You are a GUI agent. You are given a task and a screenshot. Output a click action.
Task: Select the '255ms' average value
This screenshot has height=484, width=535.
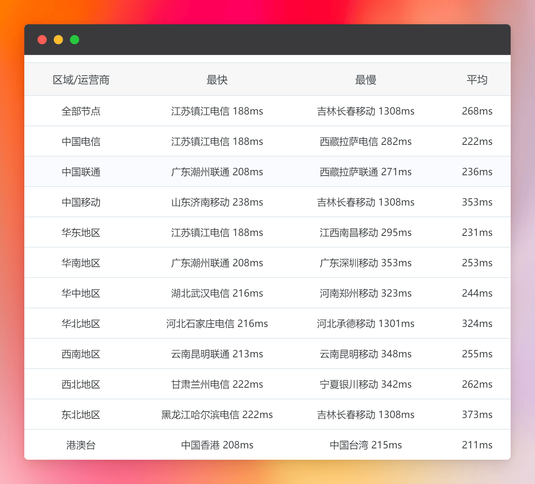477,354
